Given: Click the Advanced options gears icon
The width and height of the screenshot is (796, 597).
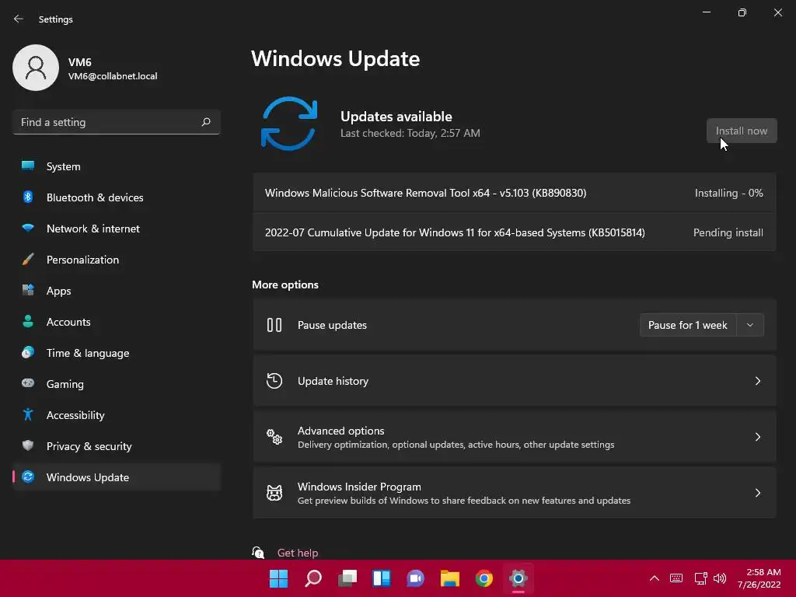Looking at the screenshot, I should (274, 437).
